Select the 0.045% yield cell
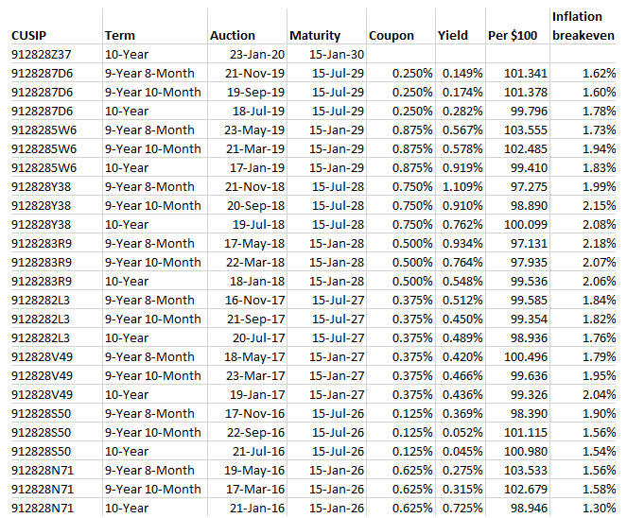Viewport: 627px width, 518px height. click(461, 451)
